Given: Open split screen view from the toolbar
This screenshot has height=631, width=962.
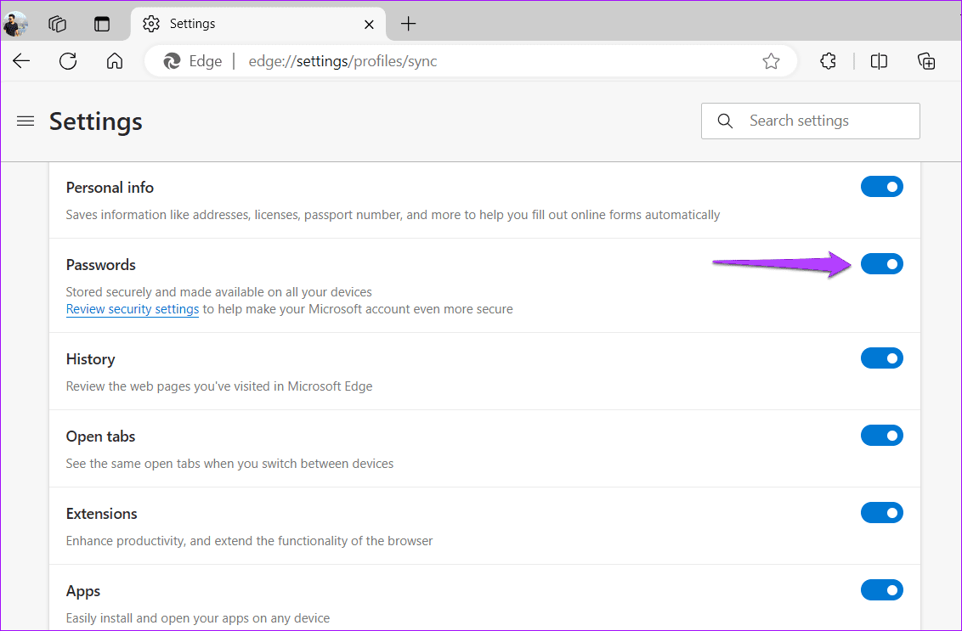Looking at the screenshot, I should pyautogui.click(x=878, y=60).
